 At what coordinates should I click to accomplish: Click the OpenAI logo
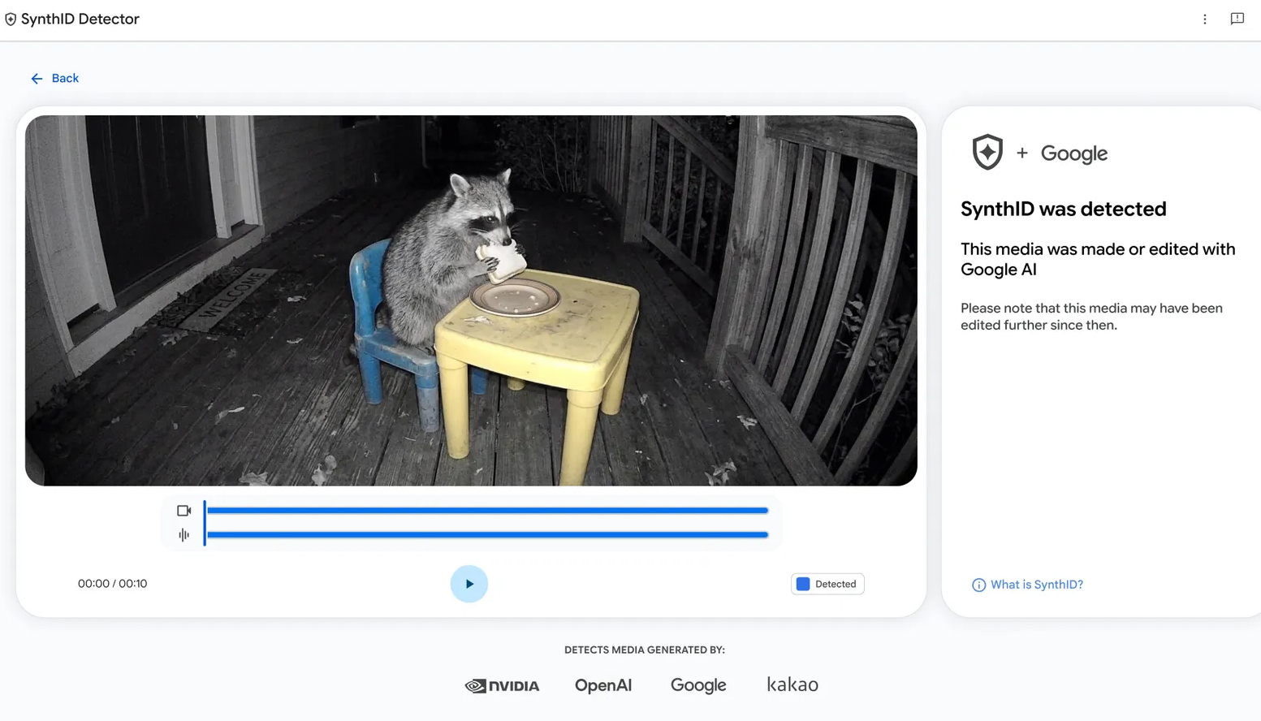pos(603,685)
